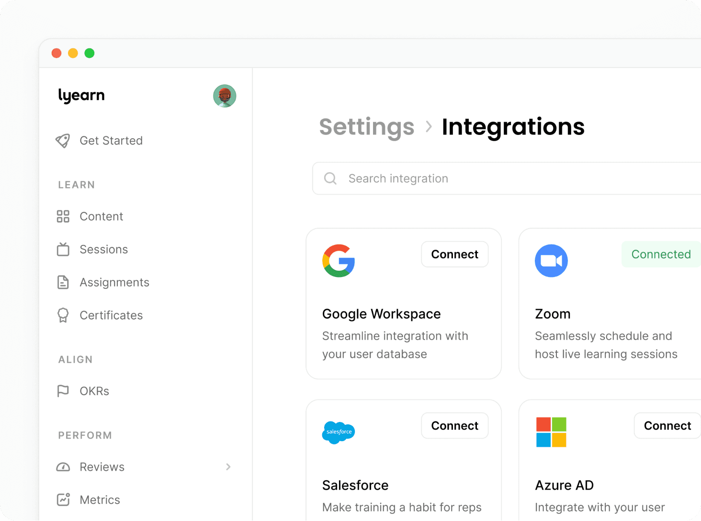The width and height of the screenshot is (701, 521).
Task: Click Zoom description text
Action: pos(606,345)
